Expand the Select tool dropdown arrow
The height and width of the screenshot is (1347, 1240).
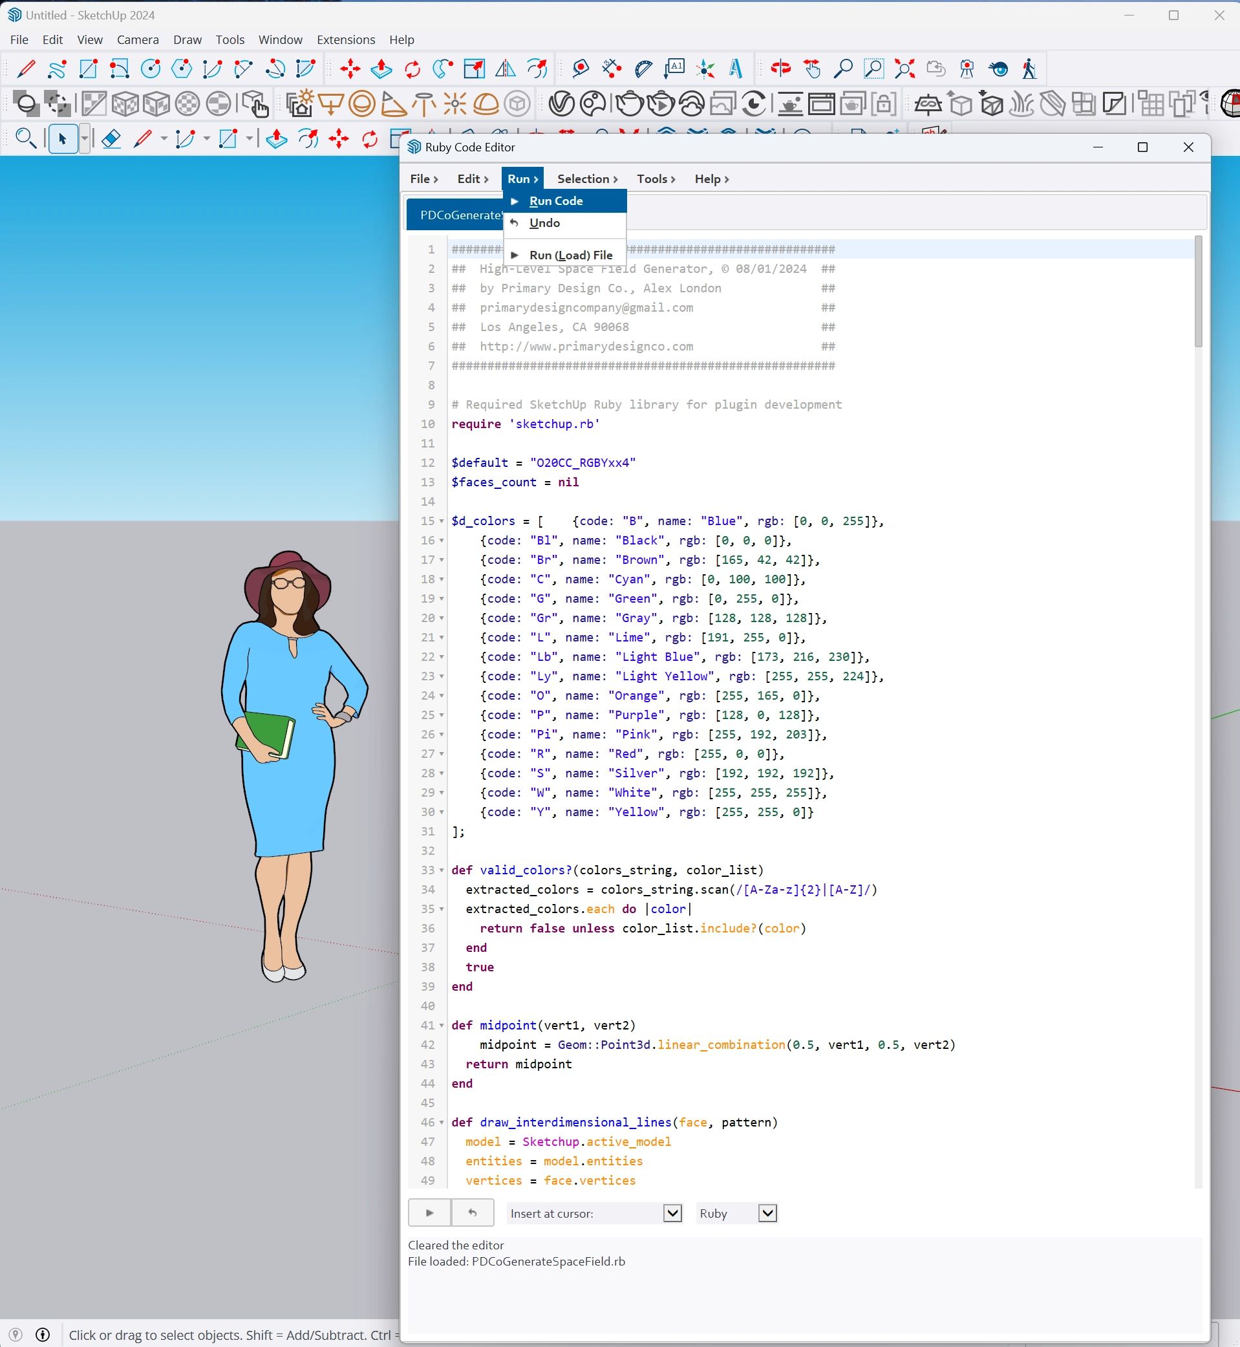tap(85, 139)
